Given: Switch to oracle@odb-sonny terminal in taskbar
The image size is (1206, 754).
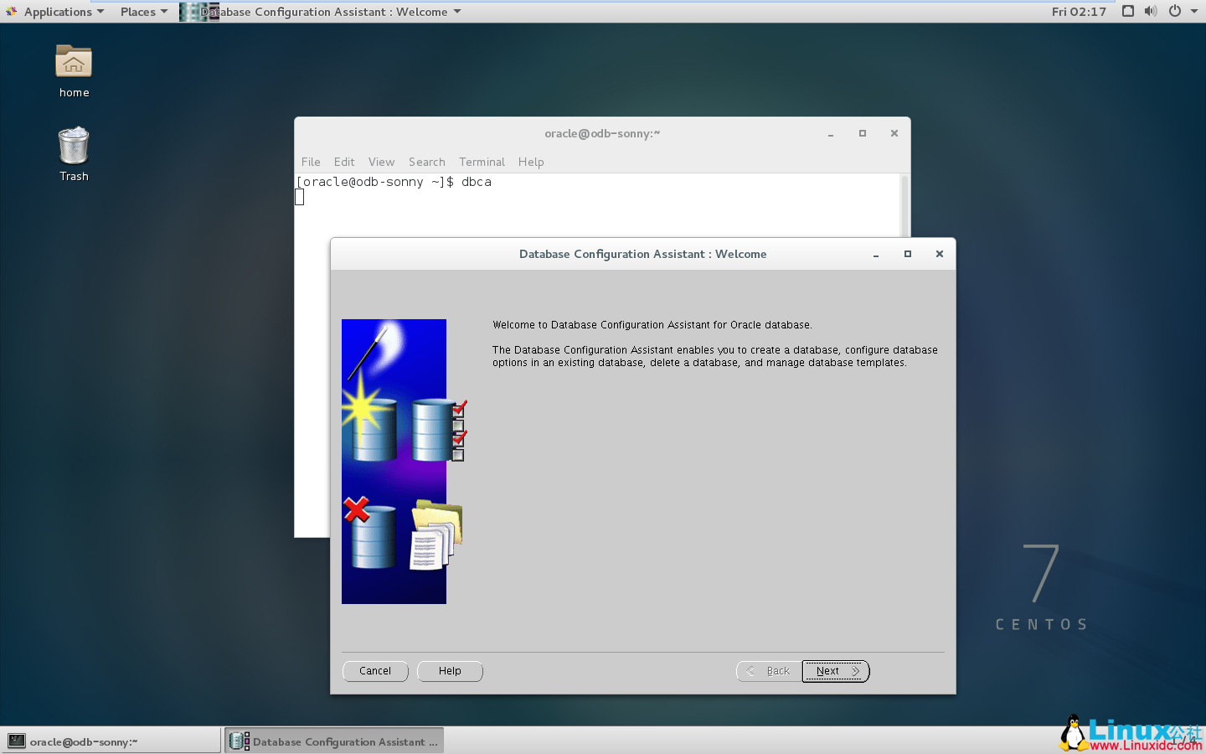Looking at the screenshot, I should (111, 741).
